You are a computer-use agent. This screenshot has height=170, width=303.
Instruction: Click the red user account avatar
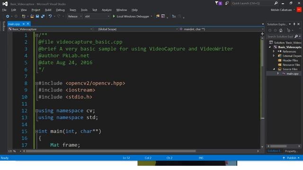tap(299, 10)
